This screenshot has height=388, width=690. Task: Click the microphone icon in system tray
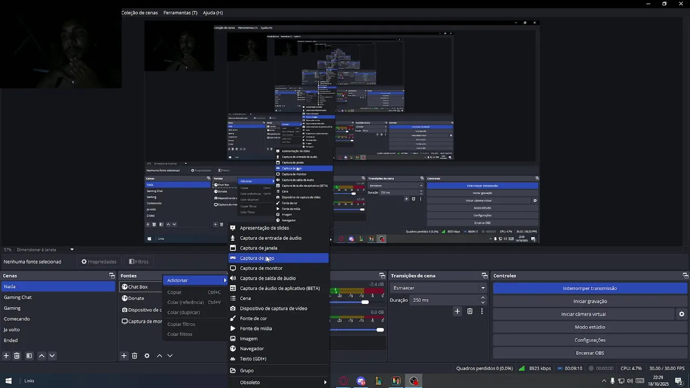pos(612,381)
